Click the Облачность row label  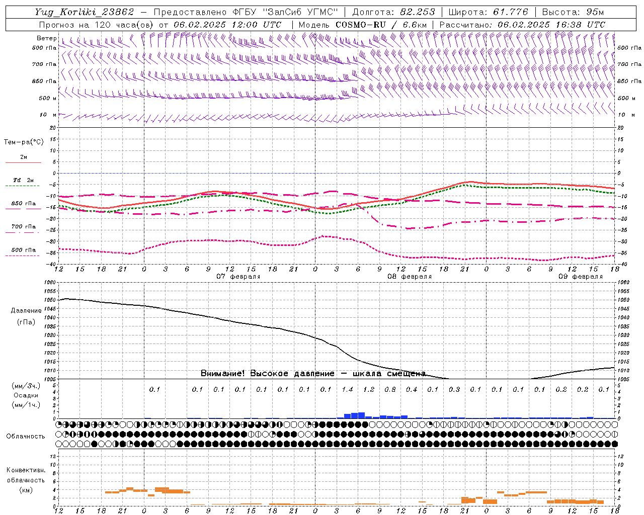click(x=26, y=436)
